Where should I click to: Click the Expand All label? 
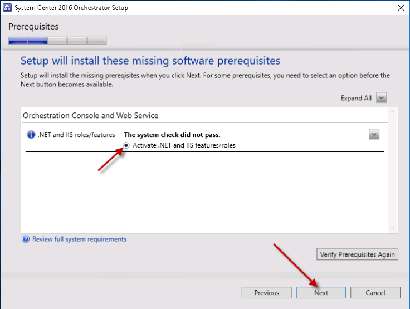[x=356, y=98]
